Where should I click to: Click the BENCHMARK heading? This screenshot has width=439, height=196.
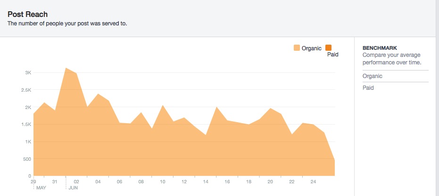pyautogui.click(x=380, y=48)
